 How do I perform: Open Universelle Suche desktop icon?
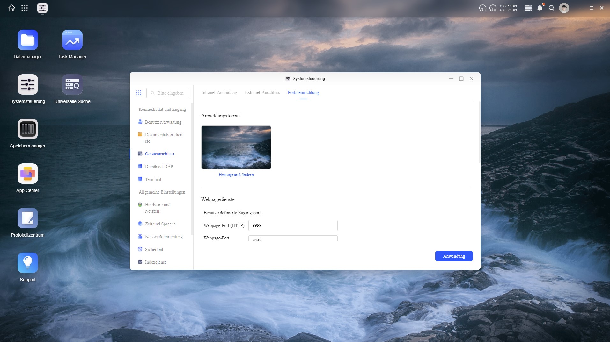click(72, 85)
